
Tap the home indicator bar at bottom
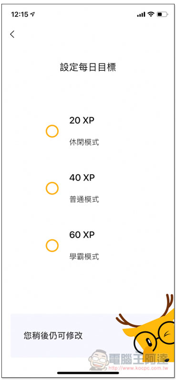(x=88, y=373)
